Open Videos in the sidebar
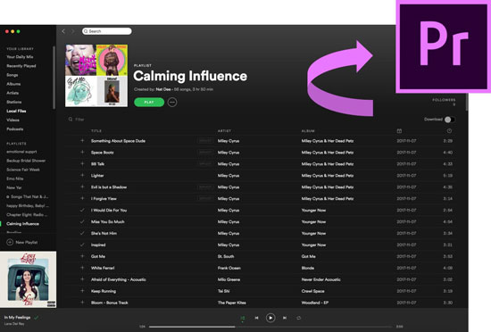 point(12,120)
